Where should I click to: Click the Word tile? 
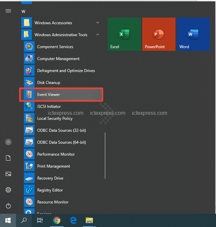[193, 34]
